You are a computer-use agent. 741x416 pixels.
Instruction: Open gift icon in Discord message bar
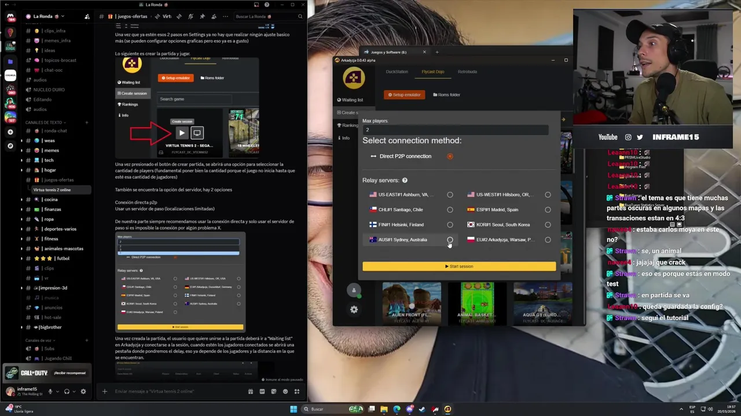coord(251,391)
